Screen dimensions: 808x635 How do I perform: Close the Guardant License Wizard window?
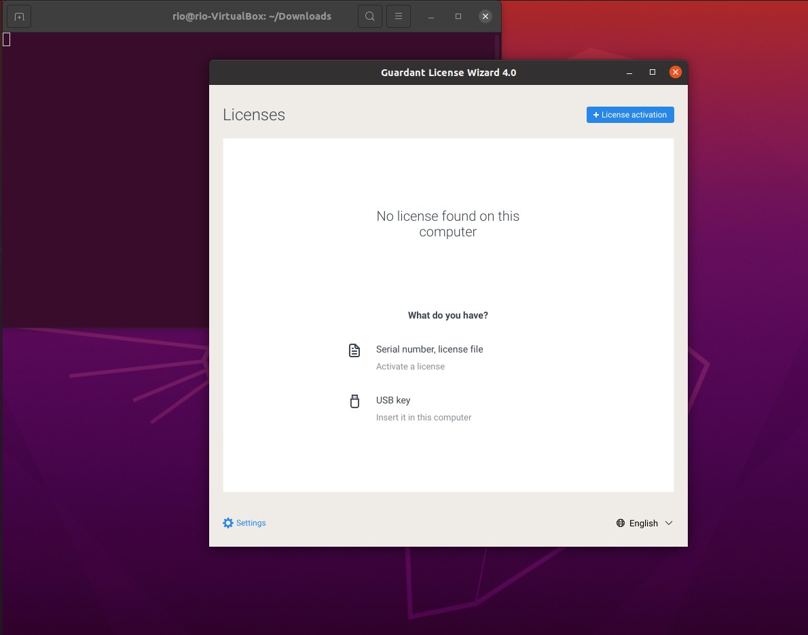coord(675,72)
